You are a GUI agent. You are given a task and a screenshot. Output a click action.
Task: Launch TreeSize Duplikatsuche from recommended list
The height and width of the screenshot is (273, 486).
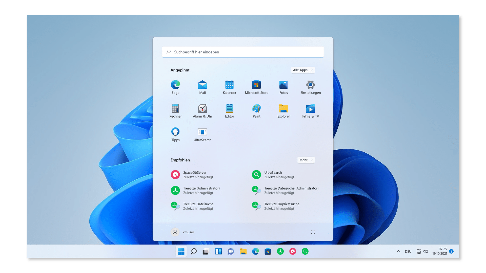(282, 206)
